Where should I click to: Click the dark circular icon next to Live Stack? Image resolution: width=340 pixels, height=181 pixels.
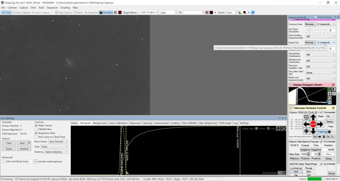click(116, 13)
